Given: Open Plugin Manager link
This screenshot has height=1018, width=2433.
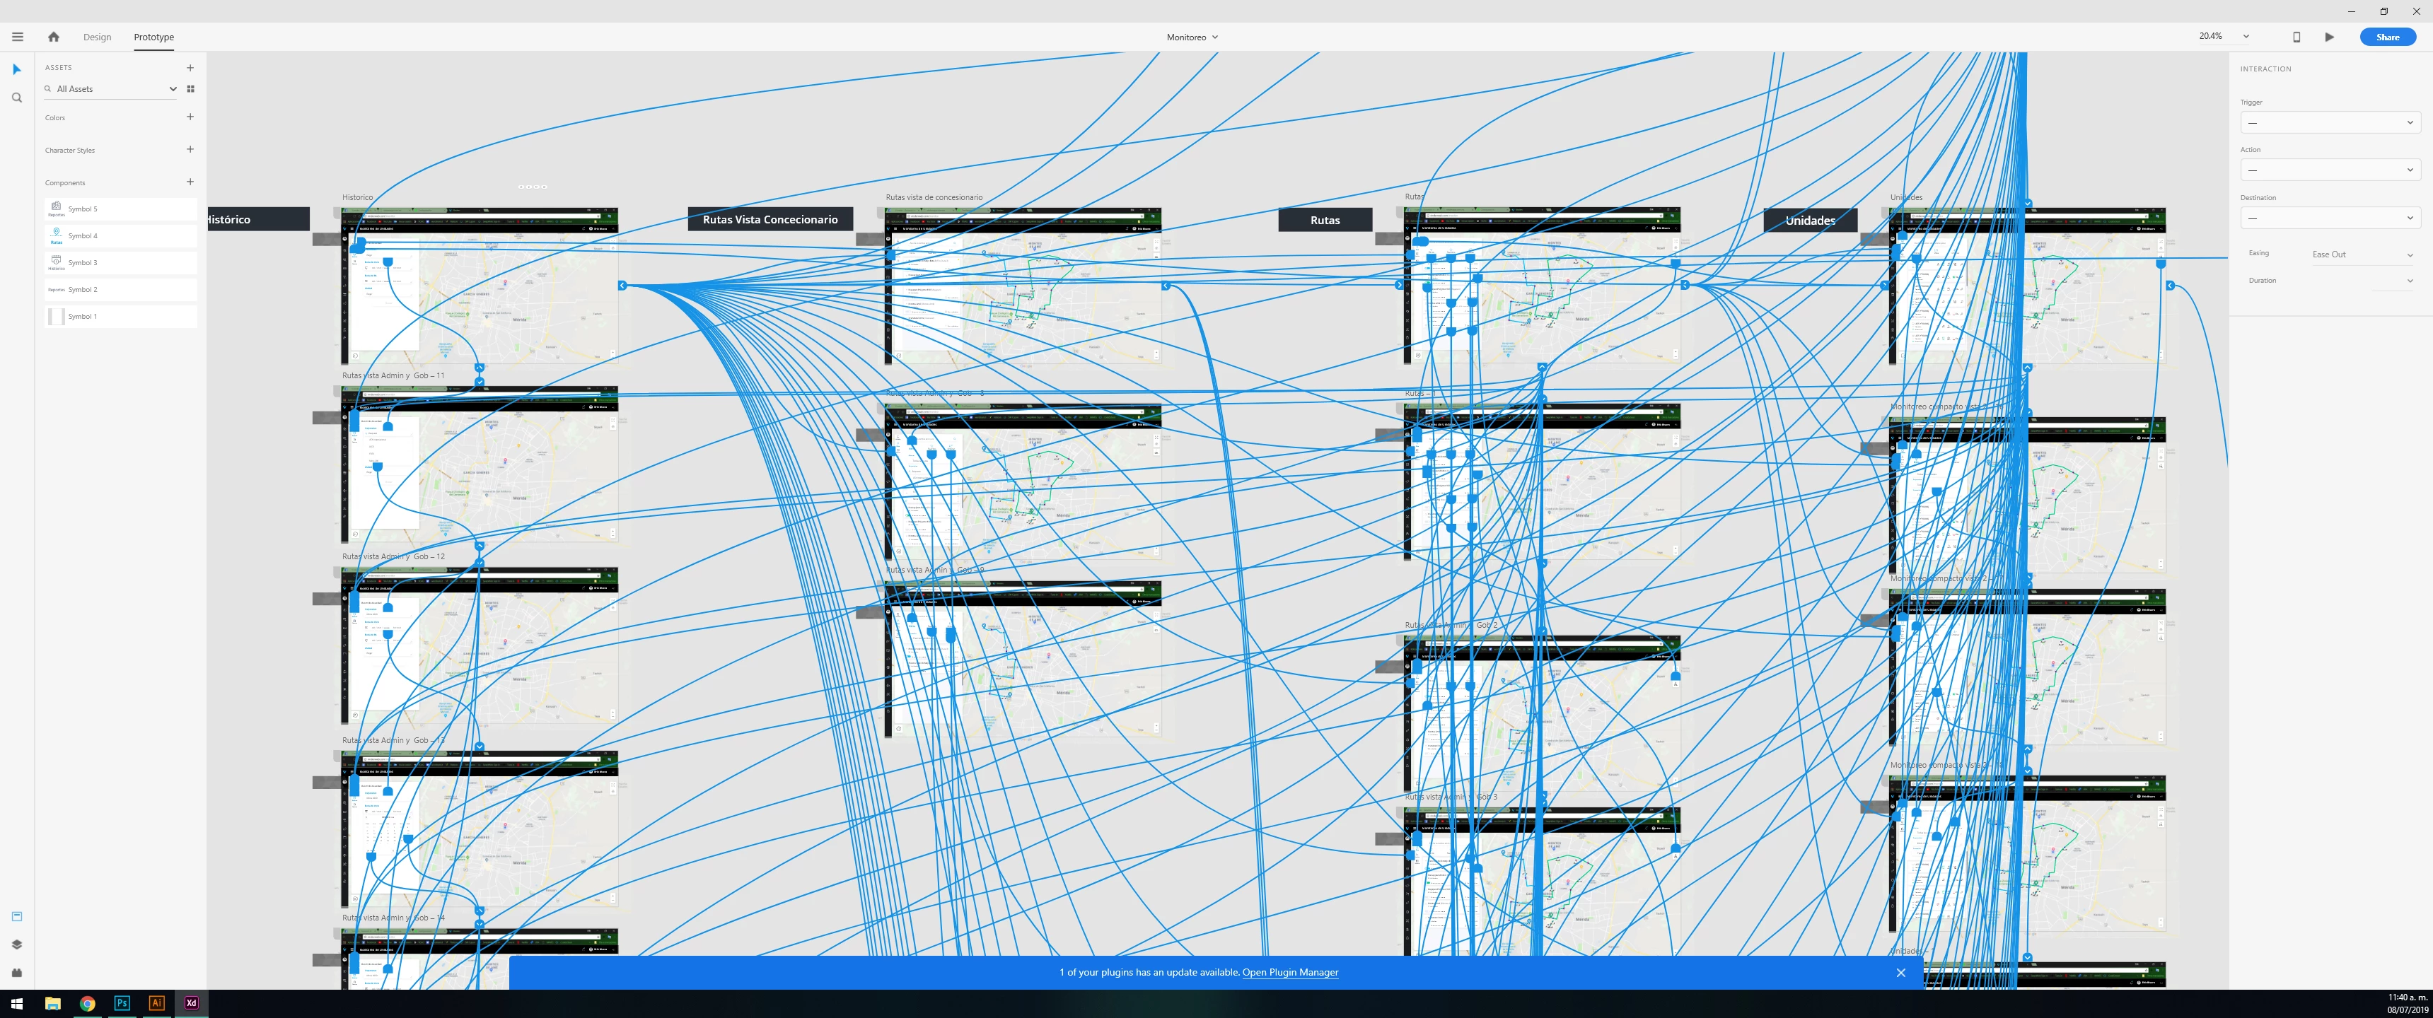Looking at the screenshot, I should 1289,972.
